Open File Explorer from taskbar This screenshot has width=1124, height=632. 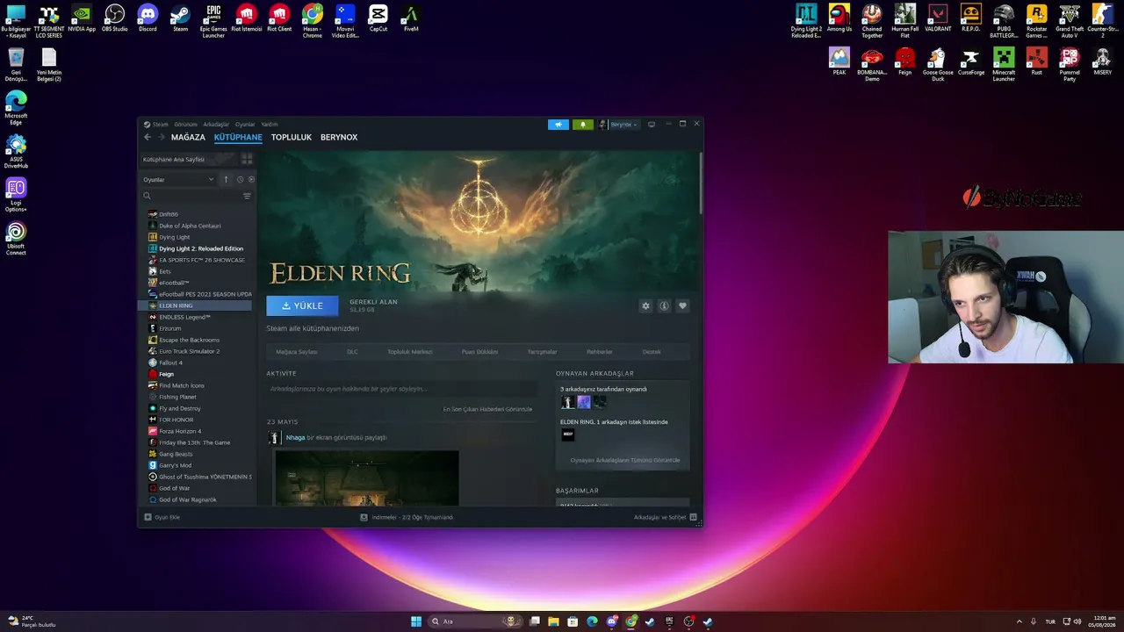tap(553, 621)
